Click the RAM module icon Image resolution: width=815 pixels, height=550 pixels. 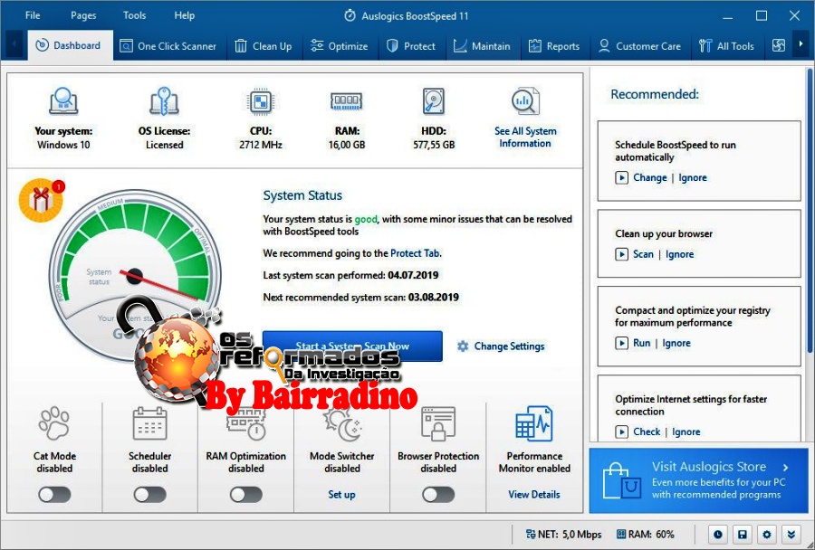pyautogui.click(x=346, y=101)
